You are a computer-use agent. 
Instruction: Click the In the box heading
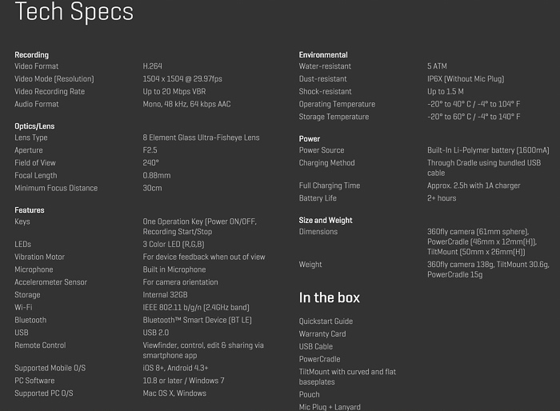coord(330,297)
